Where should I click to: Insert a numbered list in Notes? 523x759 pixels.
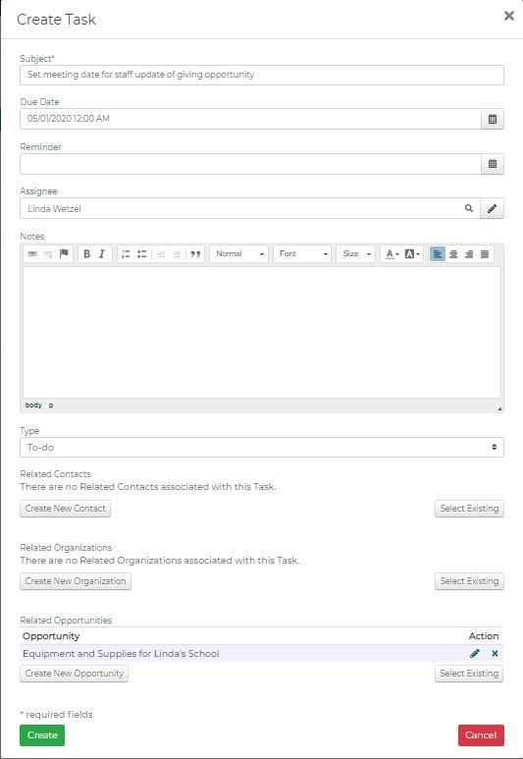coord(126,254)
